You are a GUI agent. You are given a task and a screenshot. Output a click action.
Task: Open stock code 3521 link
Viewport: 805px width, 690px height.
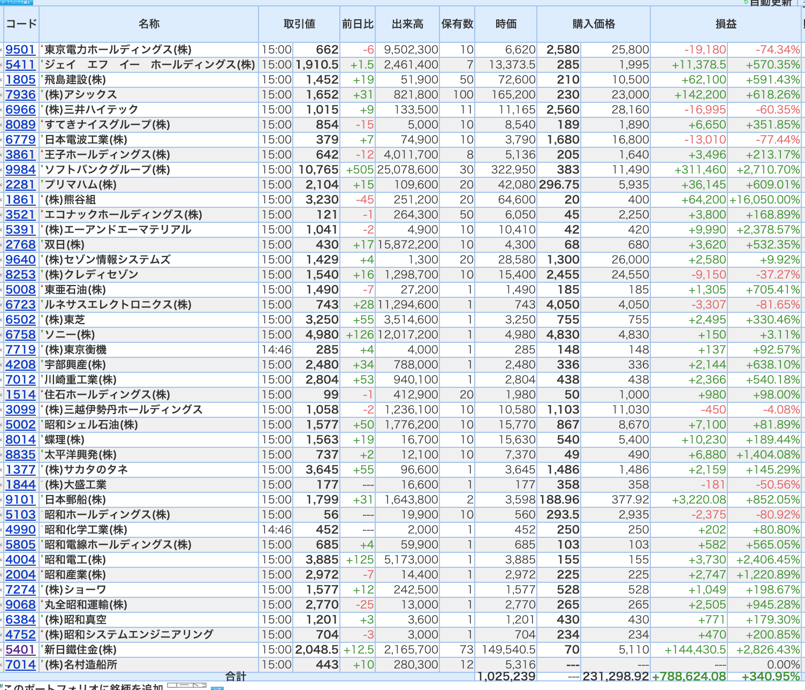[x=20, y=215]
